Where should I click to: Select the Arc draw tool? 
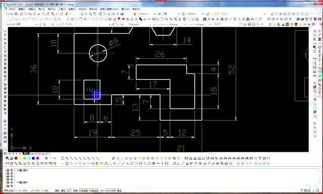(x=29, y=19)
